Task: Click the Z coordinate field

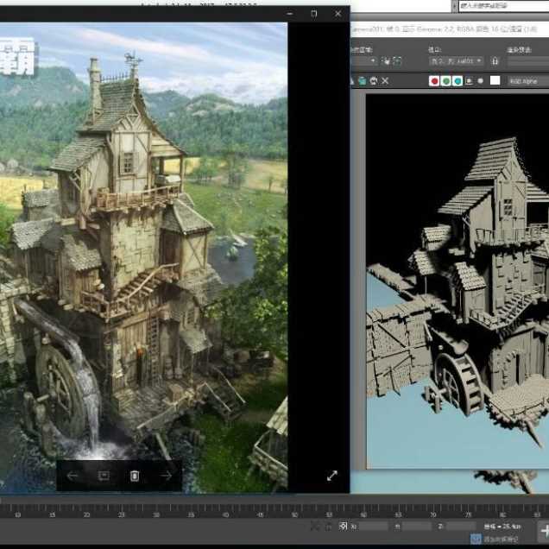Action: (x=460, y=527)
